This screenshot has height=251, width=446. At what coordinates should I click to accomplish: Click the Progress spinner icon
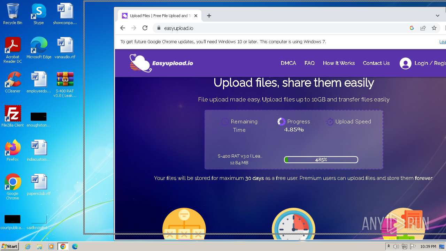tap(281, 121)
